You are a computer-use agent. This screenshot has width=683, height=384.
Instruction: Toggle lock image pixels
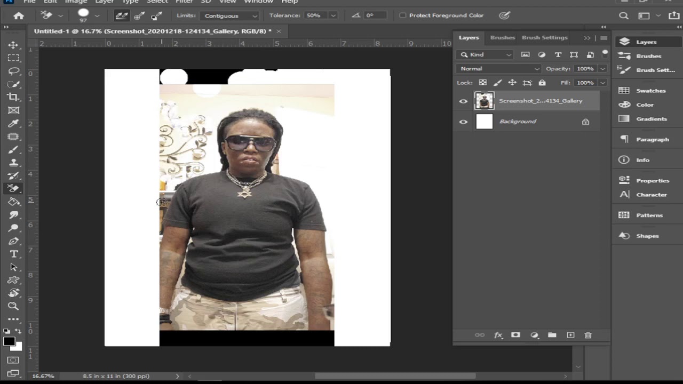click(497, 83)
